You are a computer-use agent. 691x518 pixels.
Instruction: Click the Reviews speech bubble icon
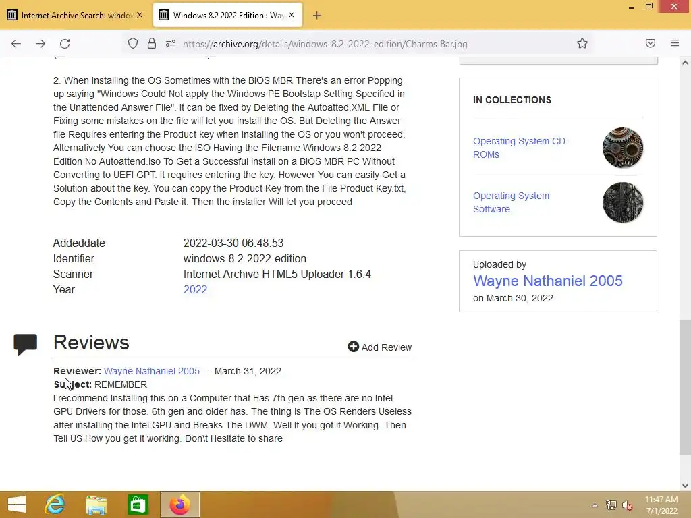coord(26,345)
